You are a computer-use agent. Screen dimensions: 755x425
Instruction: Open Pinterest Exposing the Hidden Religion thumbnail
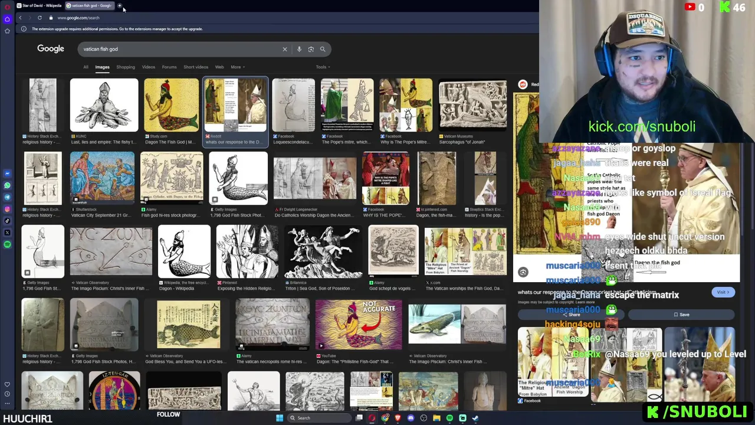247,251
